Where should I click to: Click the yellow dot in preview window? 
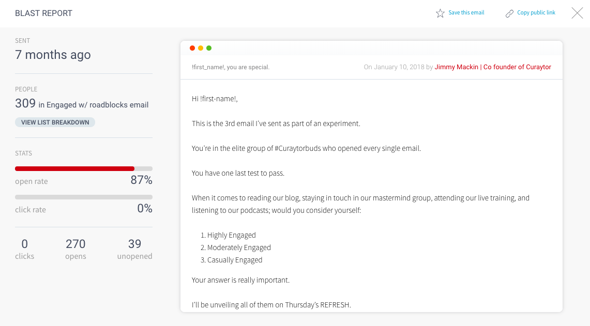201,48
